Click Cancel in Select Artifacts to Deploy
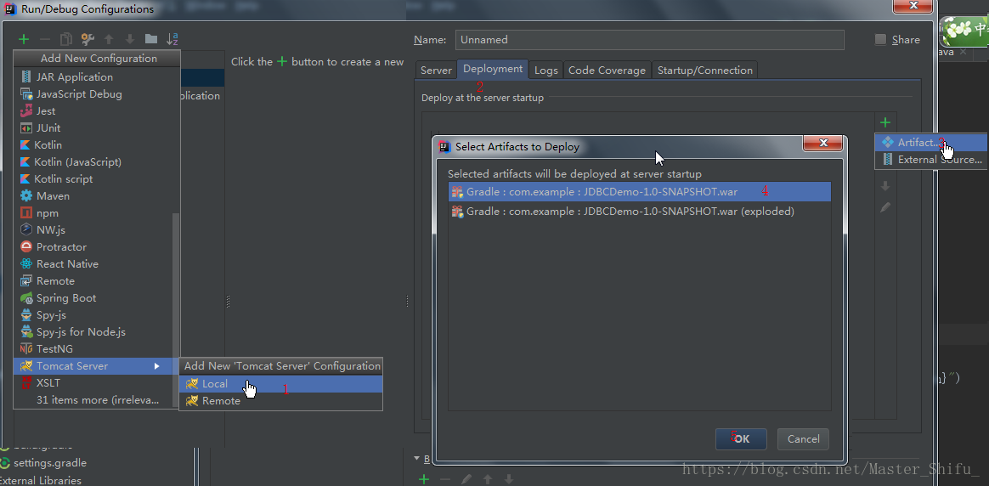The image size is (989, 486). pyautogui.click(x=804, y=439)
